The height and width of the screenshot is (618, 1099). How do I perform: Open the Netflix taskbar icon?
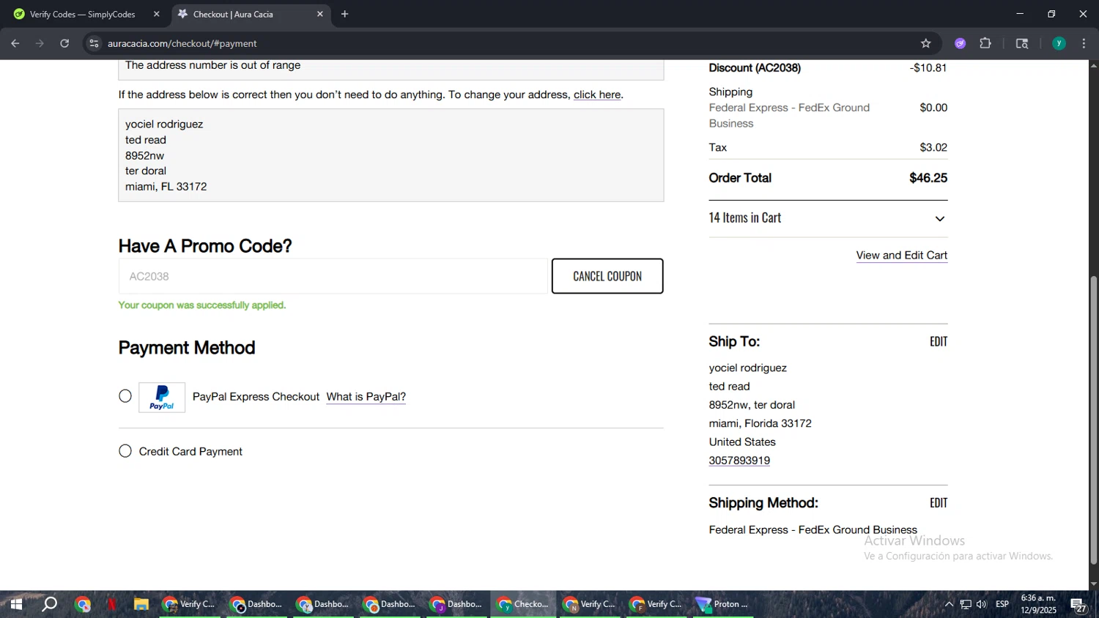111,604
